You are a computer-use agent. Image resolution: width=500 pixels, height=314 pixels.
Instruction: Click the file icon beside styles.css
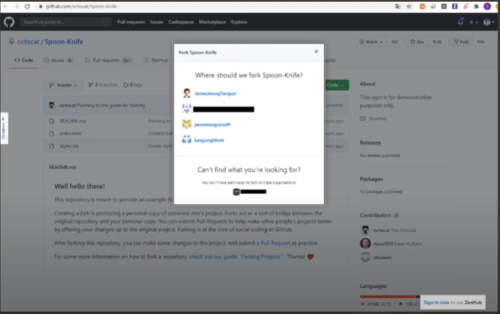click(52, 146)
